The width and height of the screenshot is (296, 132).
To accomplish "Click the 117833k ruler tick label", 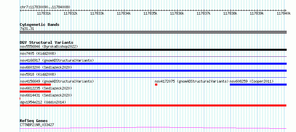I will coord(97,13).
